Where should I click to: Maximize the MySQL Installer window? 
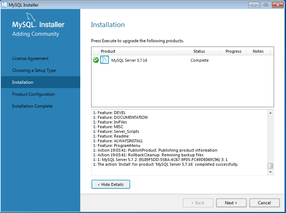pos(266,5)
